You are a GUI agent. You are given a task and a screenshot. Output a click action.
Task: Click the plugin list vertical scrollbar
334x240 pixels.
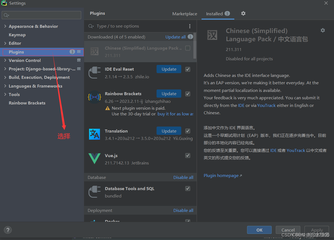[x=195, y=46]
